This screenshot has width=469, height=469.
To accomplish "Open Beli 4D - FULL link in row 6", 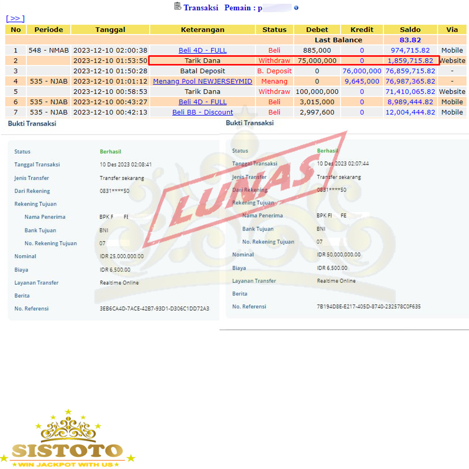I will coord(203,102).
